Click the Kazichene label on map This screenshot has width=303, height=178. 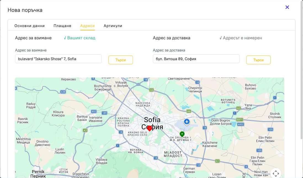coord(210,144)
